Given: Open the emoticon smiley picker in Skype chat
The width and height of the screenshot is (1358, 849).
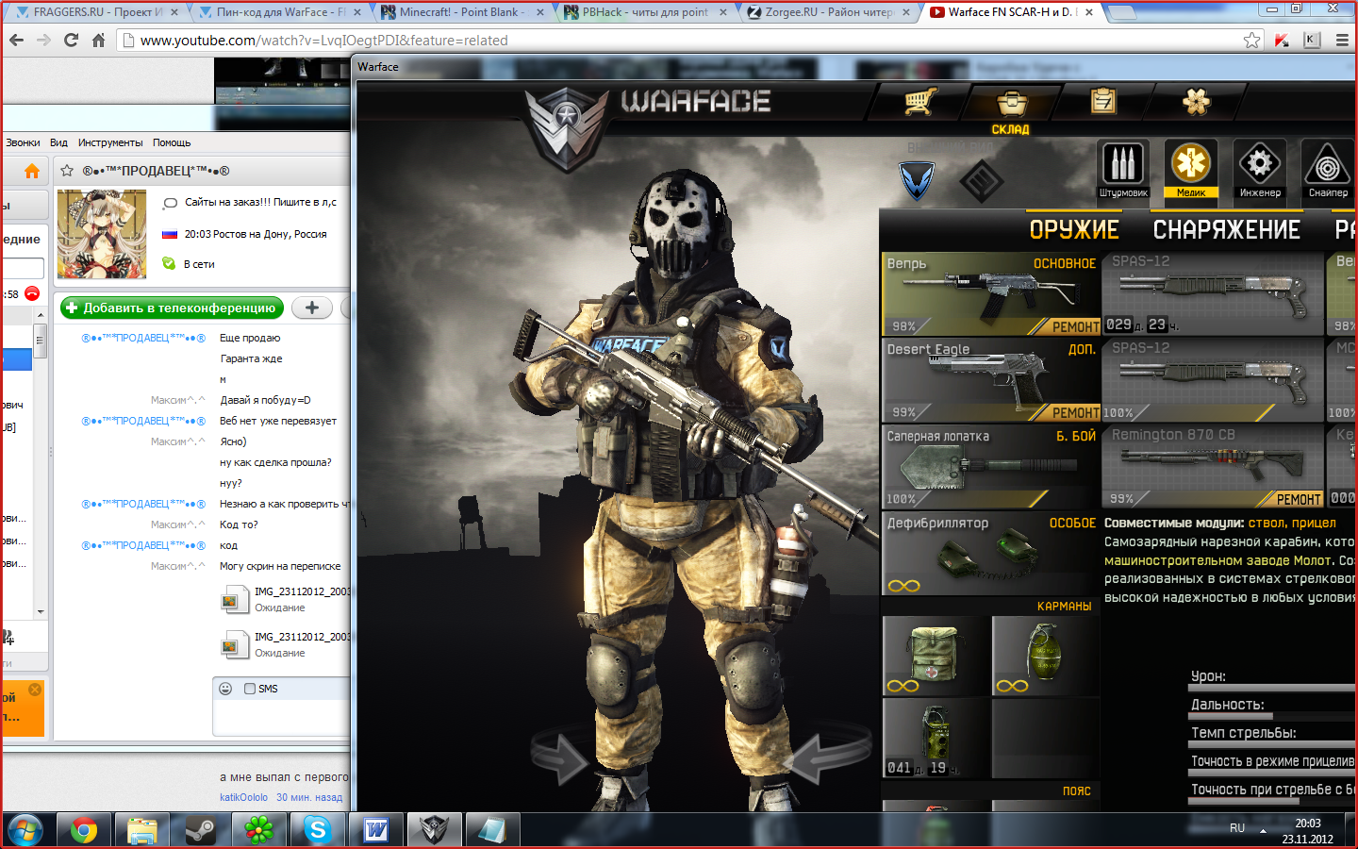Looking at the screenshot, I should click(225, 689).
